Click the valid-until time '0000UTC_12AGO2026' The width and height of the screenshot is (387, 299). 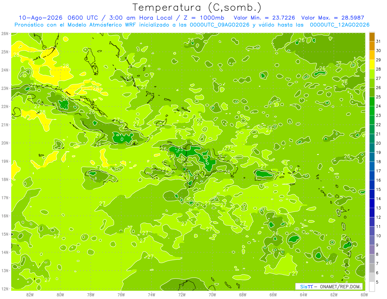coord(340,25)
